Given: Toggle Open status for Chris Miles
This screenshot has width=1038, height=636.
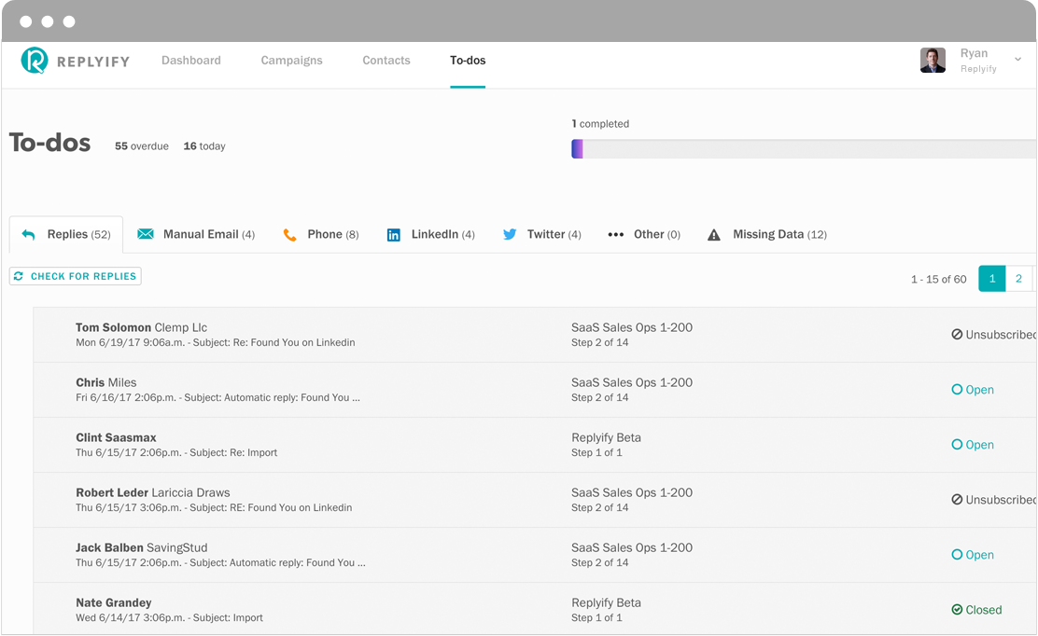Looking at the screenshot, I should point(973,390).
